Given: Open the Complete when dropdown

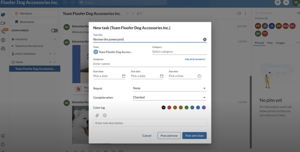Looking at the screenshot, I should (x=169, y=97).
